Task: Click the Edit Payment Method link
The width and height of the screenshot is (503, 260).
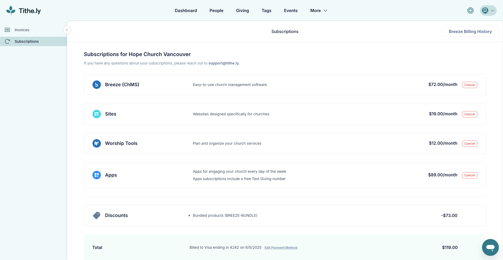Action: [x=281, y=247]
